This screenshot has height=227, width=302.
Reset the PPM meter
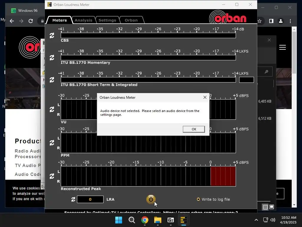52,143
